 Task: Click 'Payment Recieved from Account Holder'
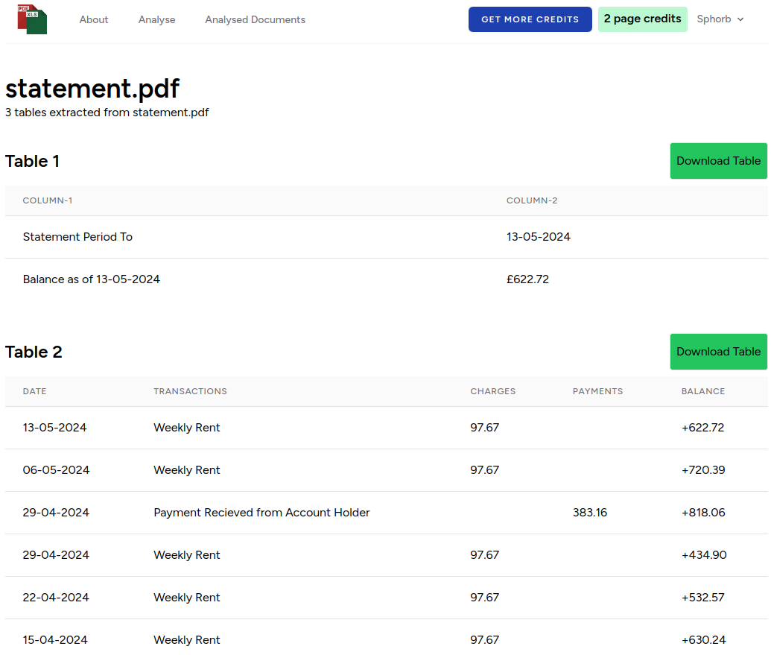click(x=261, y=513)
